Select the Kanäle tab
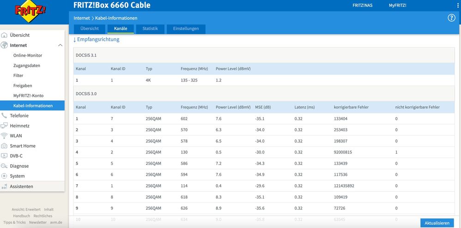This screenshot has width=461, height=228. click(121, 29)
